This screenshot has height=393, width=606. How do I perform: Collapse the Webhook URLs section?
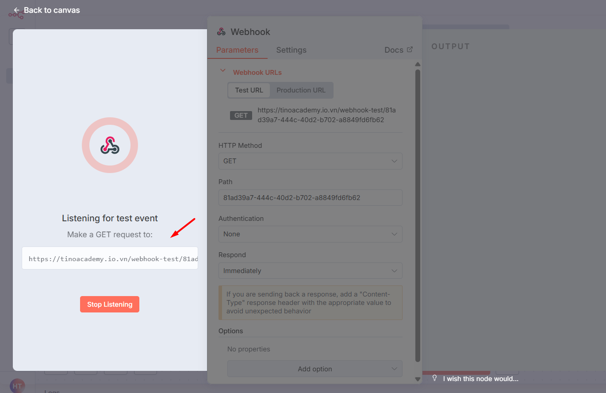[222, 70]
